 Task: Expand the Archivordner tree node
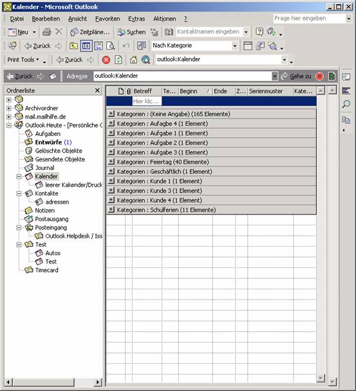[x=9, y=108]
